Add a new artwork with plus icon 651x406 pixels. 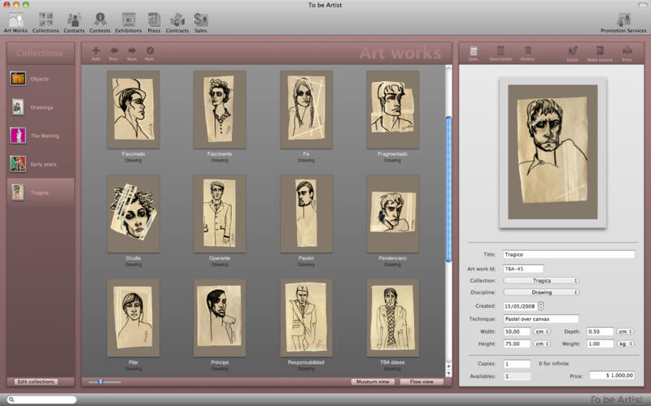96,52
